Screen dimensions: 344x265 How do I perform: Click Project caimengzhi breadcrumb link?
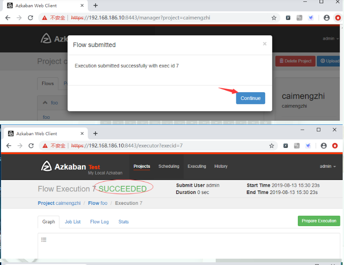59,203
